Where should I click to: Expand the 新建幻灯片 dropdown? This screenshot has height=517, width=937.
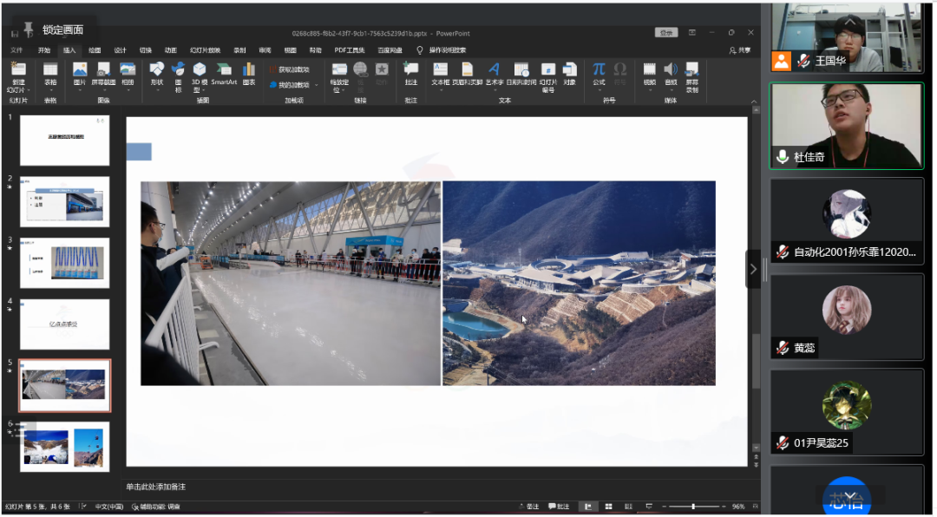(17, 89)
